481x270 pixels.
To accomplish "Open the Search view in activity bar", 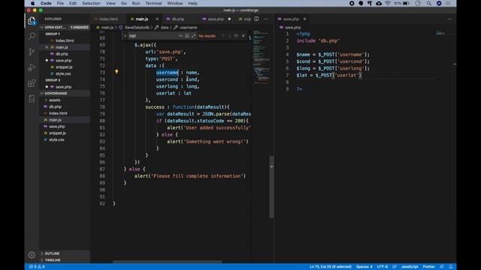I will coord(32,36).
